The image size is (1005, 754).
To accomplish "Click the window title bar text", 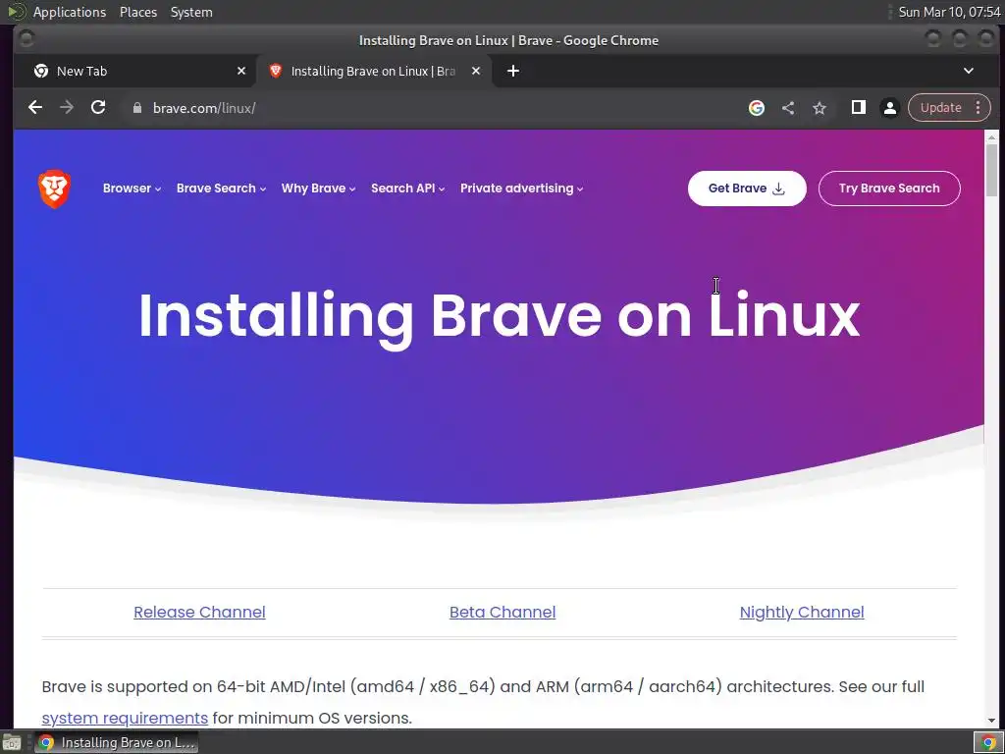I will click(509, 40).
